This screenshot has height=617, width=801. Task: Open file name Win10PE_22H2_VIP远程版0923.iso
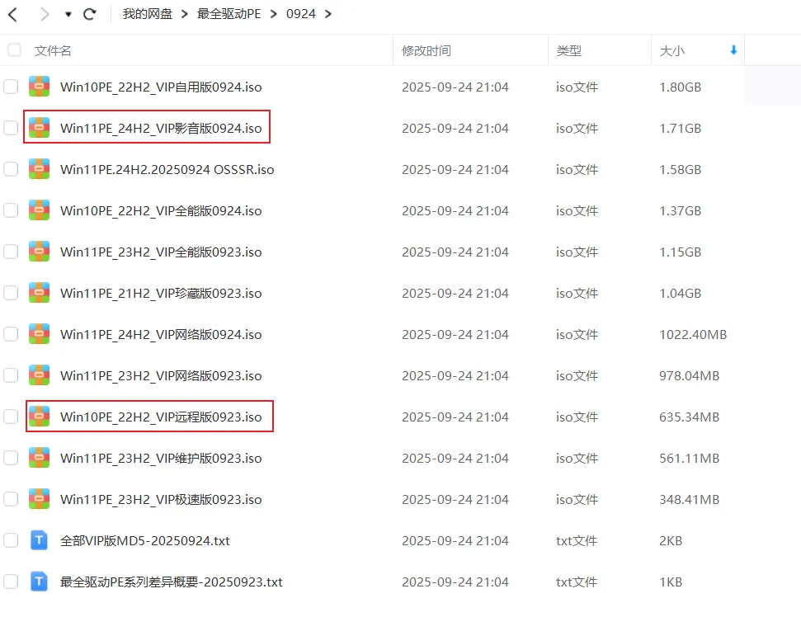161,417
